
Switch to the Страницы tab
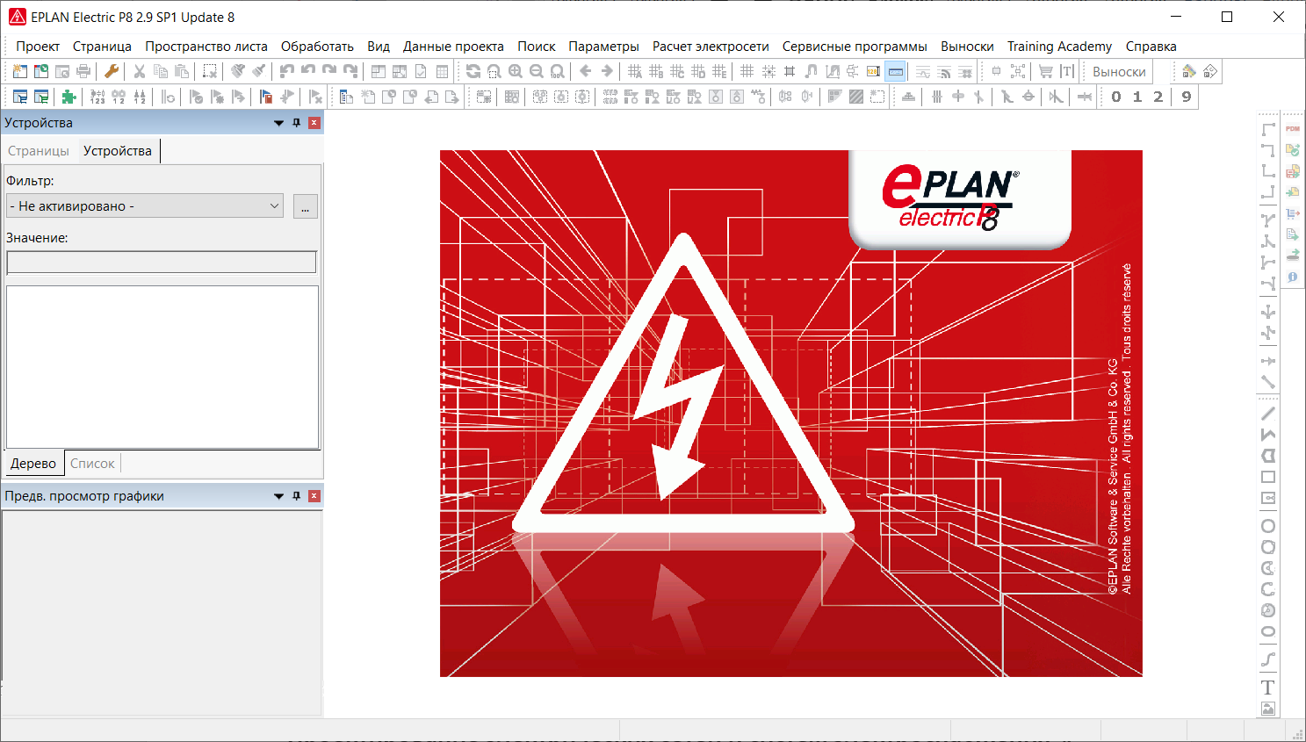coord(39,151)
